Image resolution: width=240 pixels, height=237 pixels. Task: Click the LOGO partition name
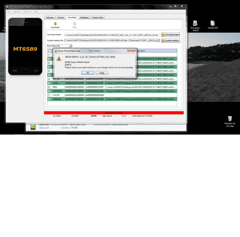click(55, 83)
